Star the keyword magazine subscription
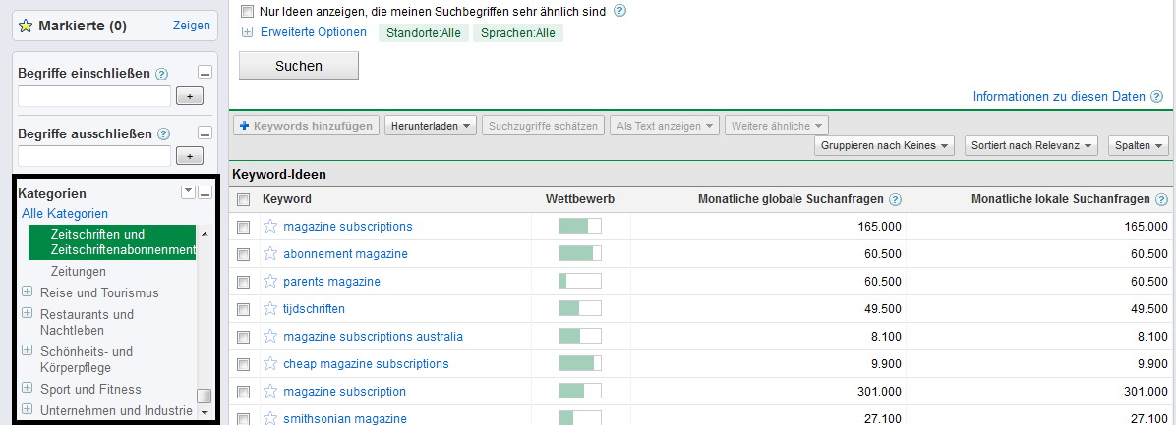The image size is (1176, 425). pos(270,392)
